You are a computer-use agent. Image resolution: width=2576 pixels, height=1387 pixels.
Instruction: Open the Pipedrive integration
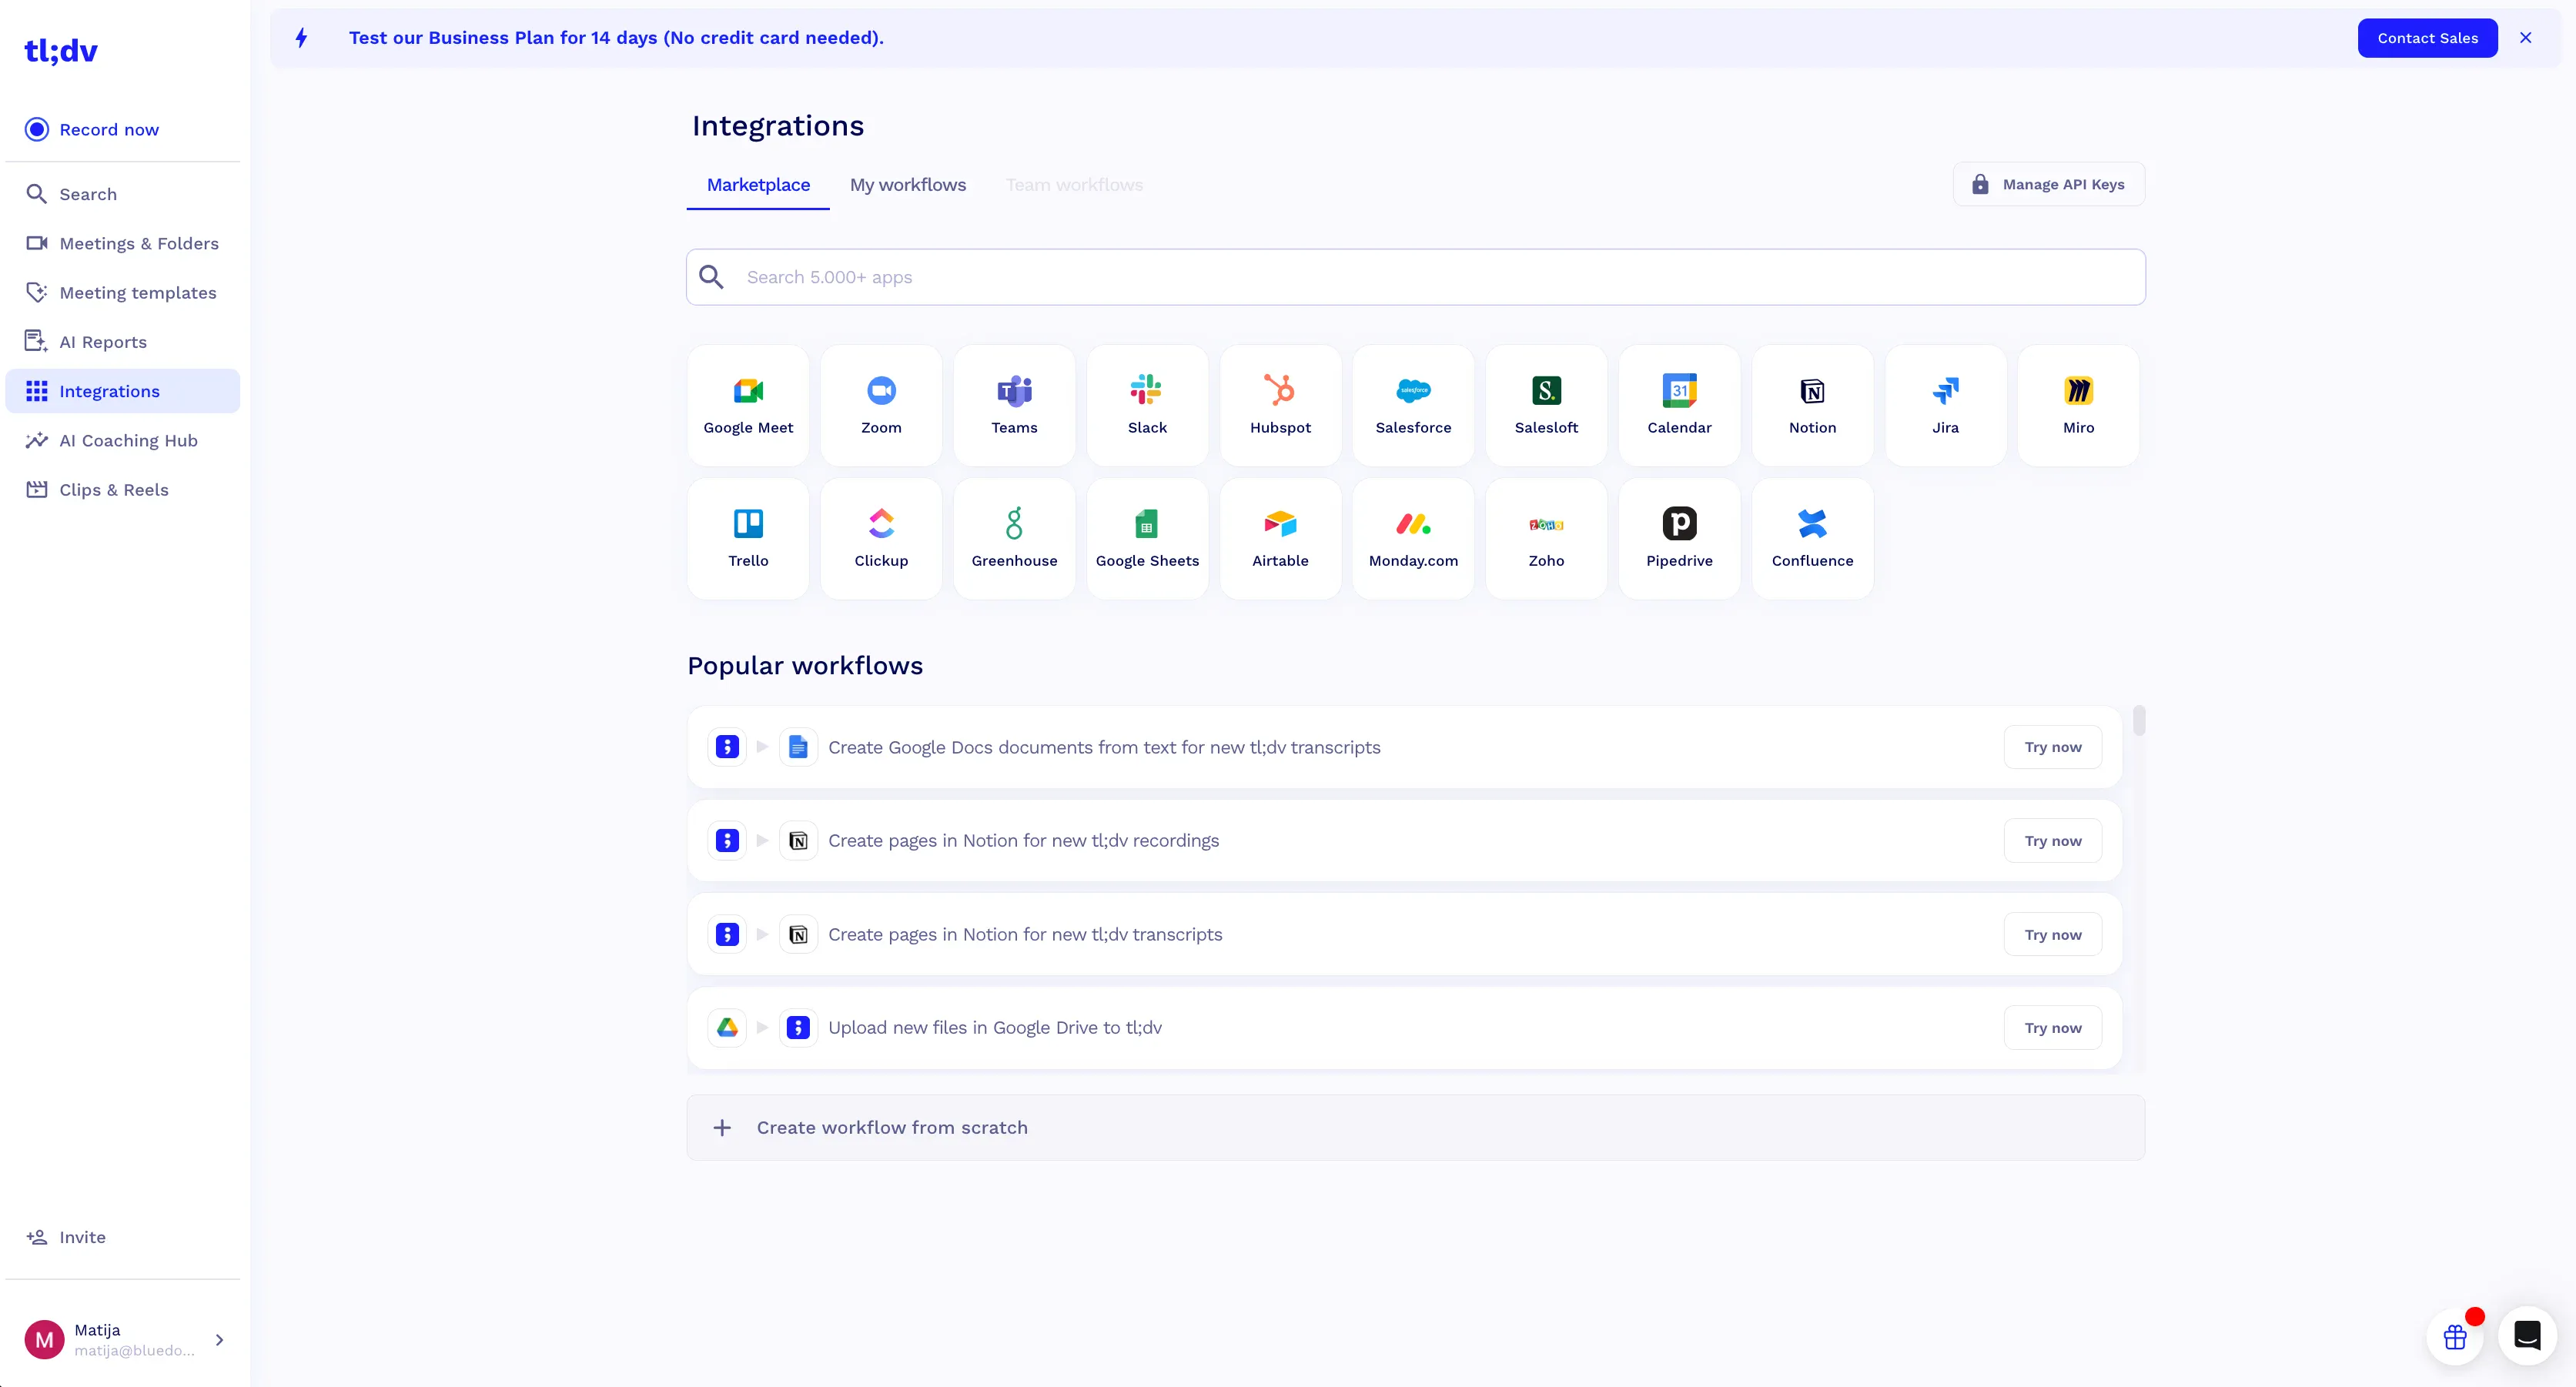(x=1679, y=538)
